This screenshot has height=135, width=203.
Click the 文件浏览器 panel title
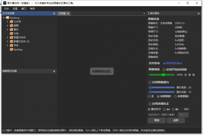coord(8,13)
